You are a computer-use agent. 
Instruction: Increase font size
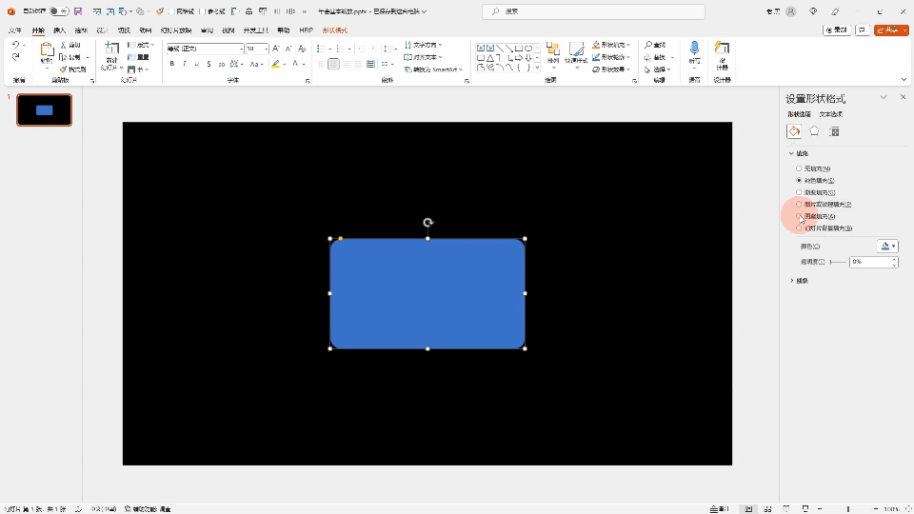coord(276,49)
